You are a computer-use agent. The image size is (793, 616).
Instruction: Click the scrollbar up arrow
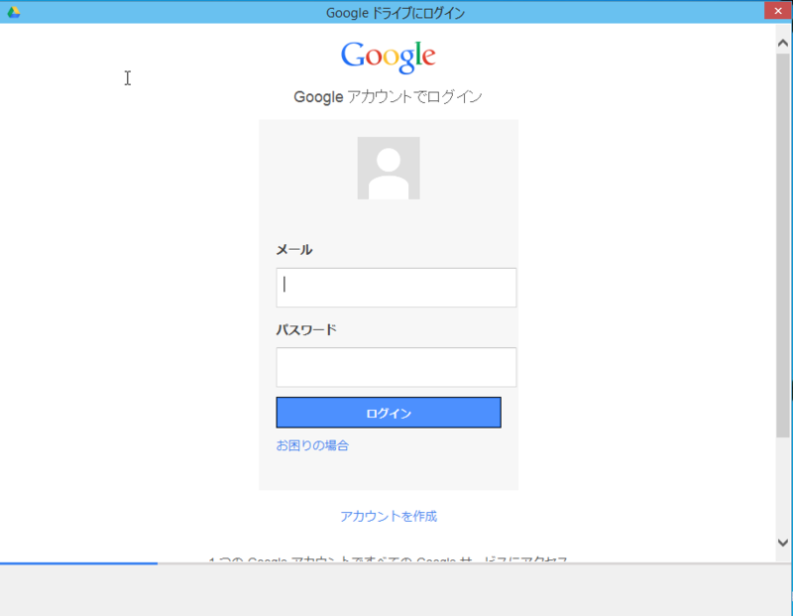tap(783, 41)
